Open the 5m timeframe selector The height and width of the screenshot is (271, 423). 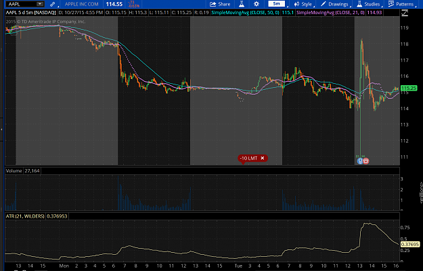(x=277, y=4)
